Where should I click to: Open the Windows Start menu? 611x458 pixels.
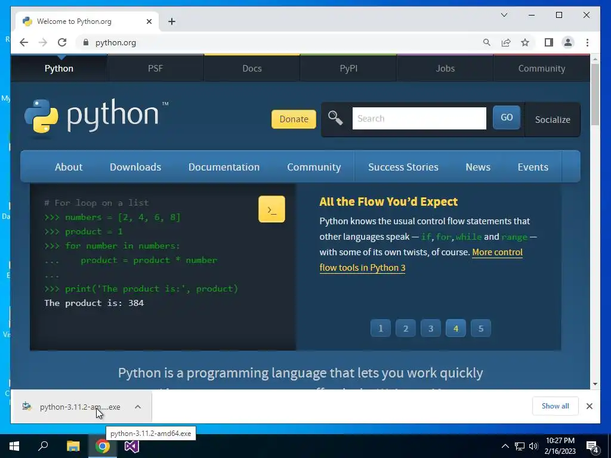point(14,446)
